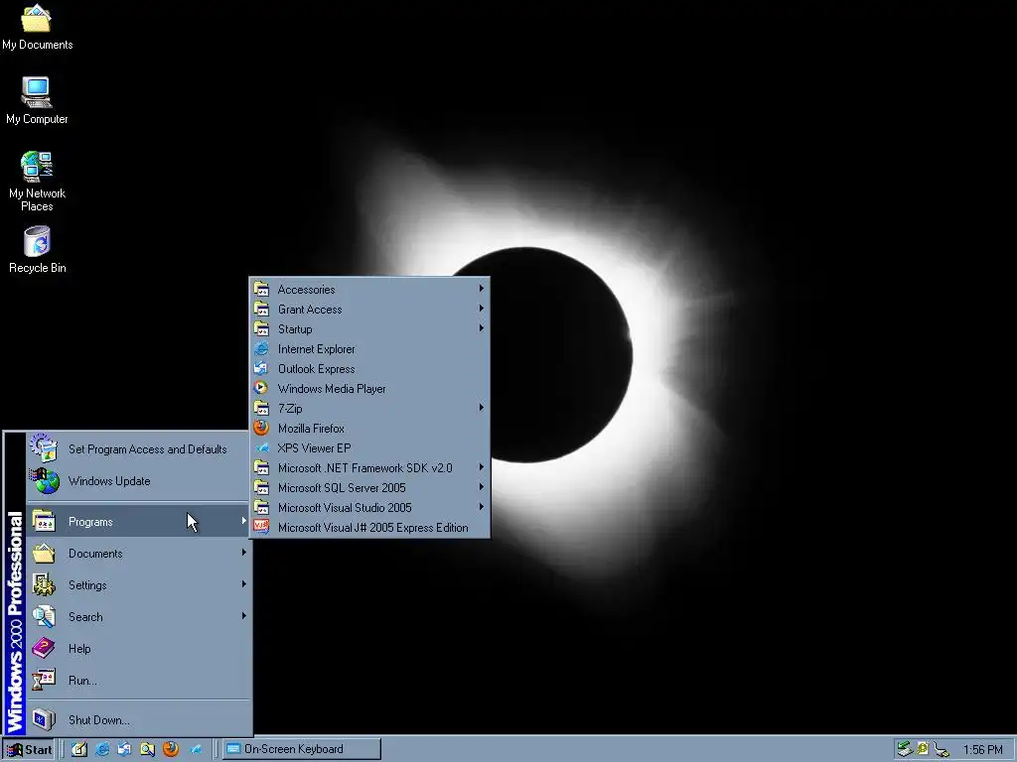Expand Microsoft Visual Studio 2005 arrow
Screen dimensions: 1017x762
pos(482,507)
